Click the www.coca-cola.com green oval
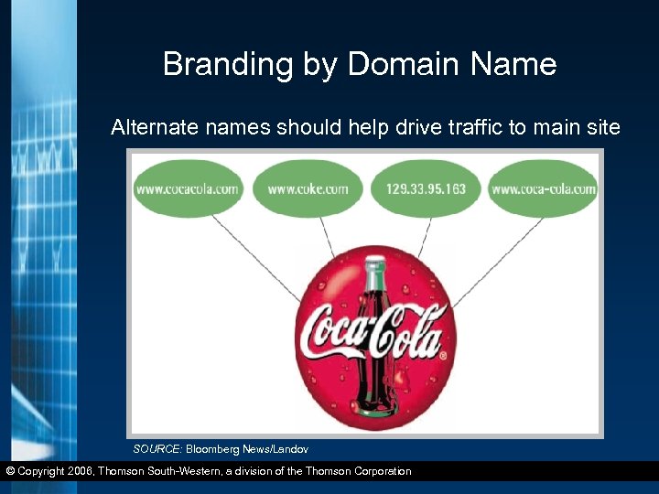659x494 pixels. [x=543, y=188]
